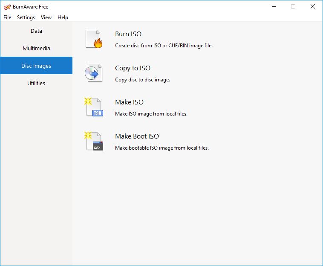Click the Burn ISO flame document icon
The image size is (323, 266).
coord(94,39)
